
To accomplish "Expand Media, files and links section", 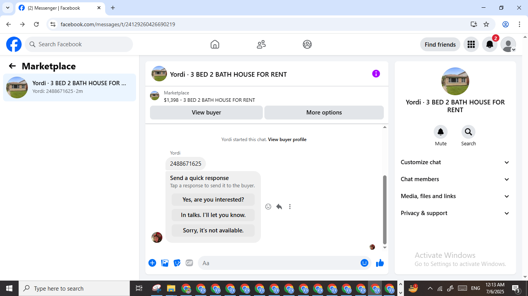I will (x=455, y=196).
